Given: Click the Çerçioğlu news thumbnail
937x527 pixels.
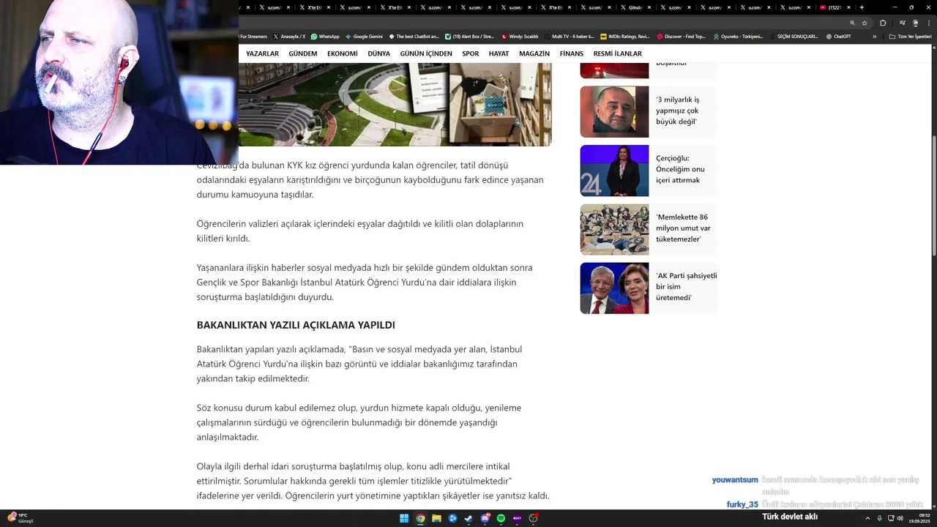Looking at the screenshot, I should [614, 171].
